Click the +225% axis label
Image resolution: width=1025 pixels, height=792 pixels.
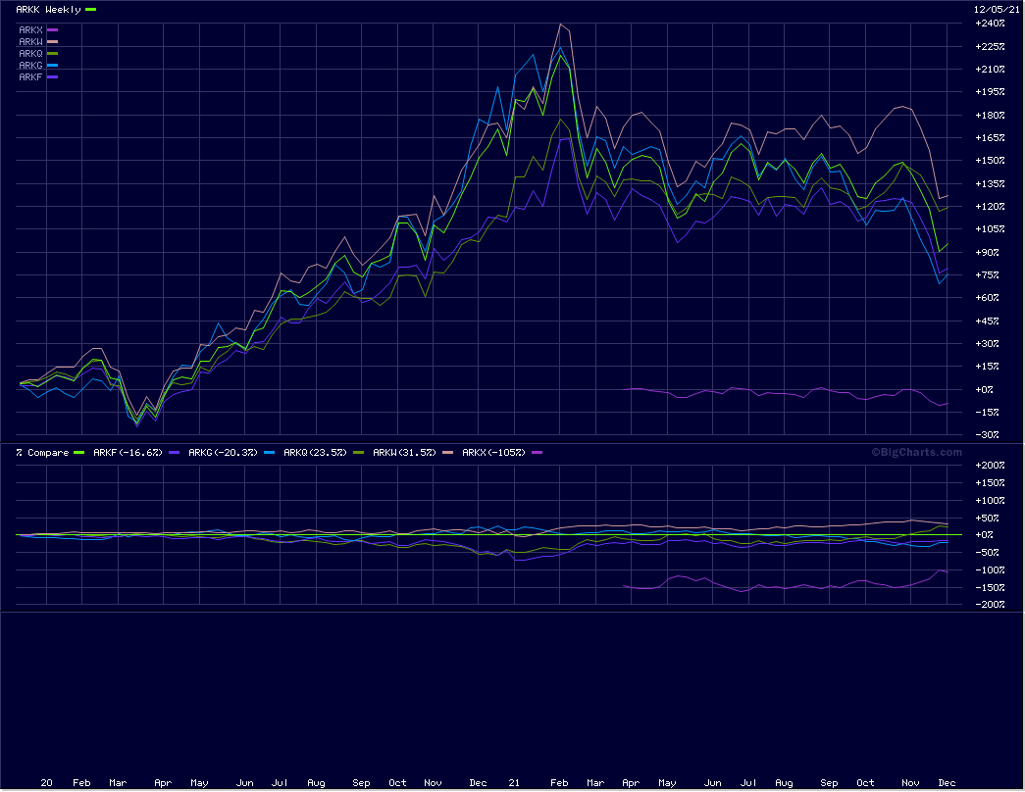point(990,46)
